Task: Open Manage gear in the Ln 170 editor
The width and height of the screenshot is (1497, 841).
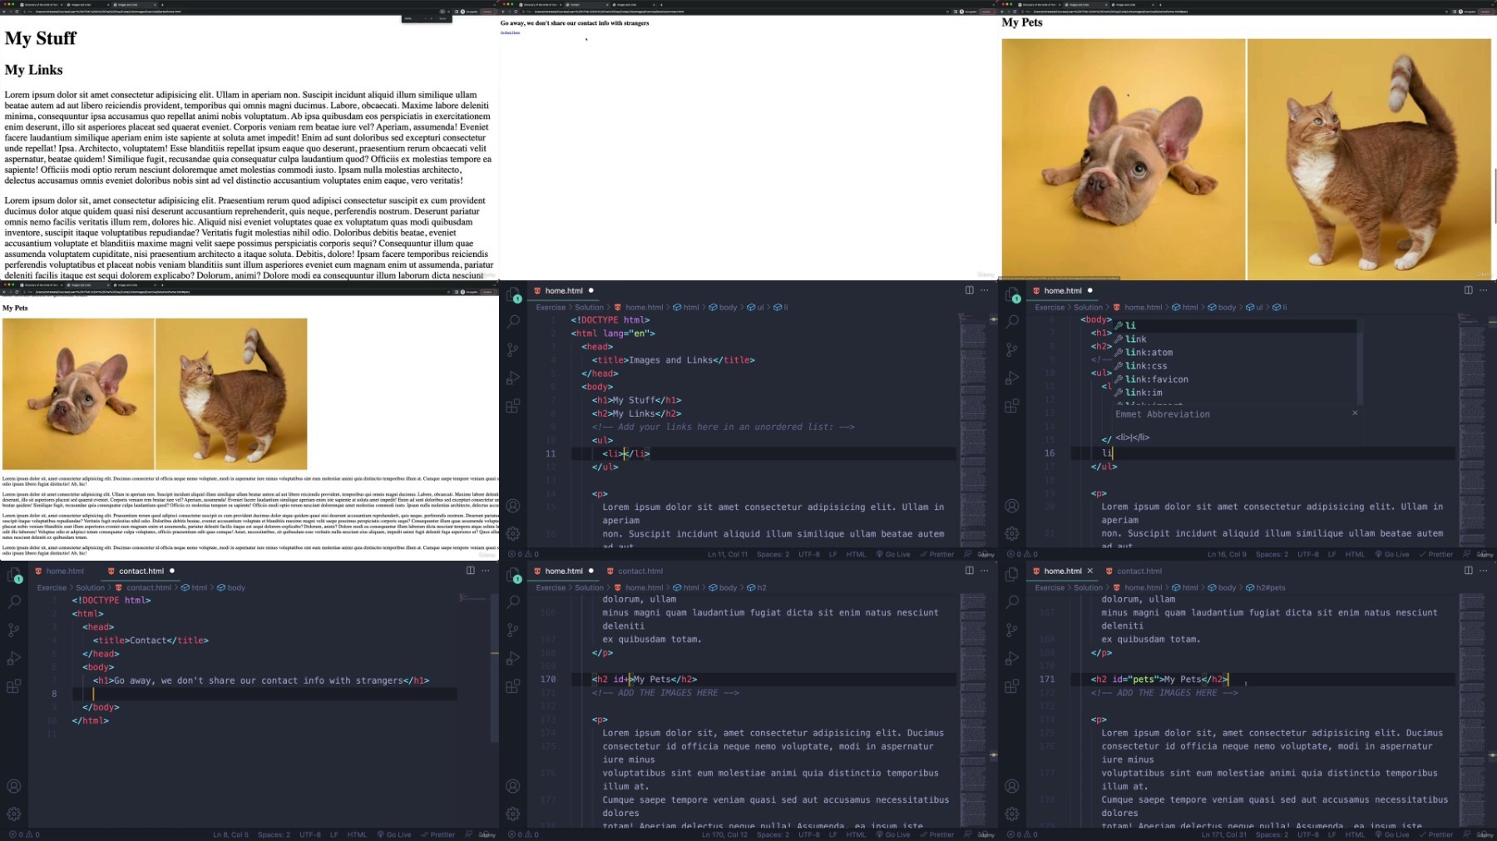Action: pyautogui.click(x=513, y=814)
